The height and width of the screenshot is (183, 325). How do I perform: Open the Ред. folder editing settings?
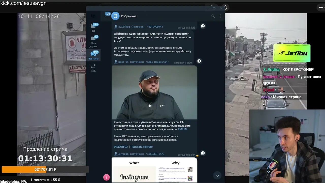pyautogui.click(x=93, y=68)
